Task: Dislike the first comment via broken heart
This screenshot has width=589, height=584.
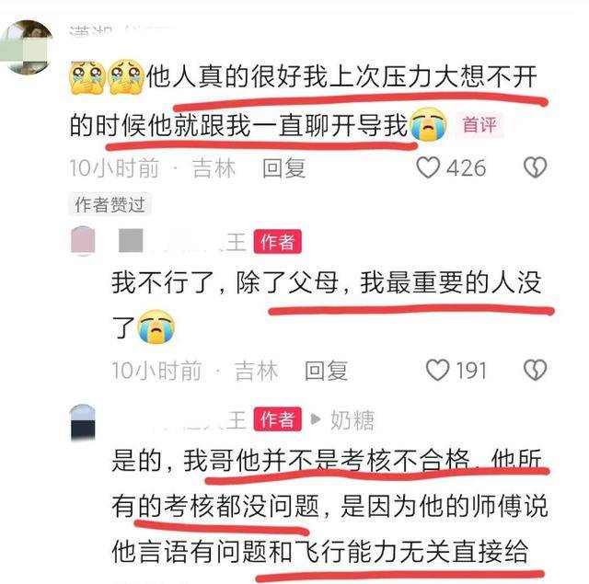Action: click(536, 167)
